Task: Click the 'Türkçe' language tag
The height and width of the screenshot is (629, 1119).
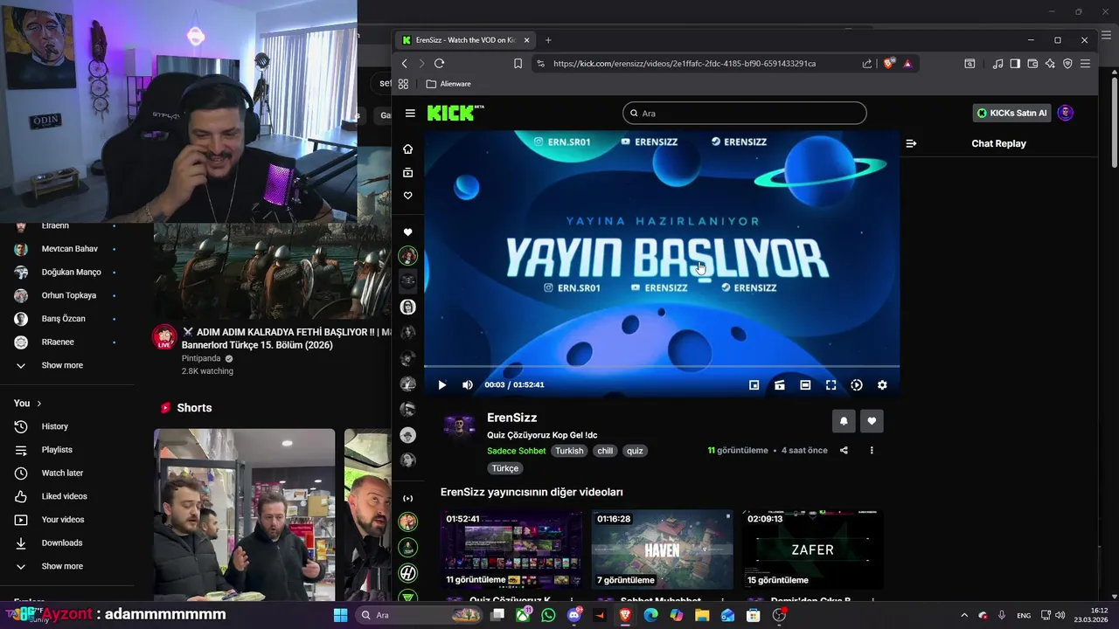Action: [x=505, y=468]
